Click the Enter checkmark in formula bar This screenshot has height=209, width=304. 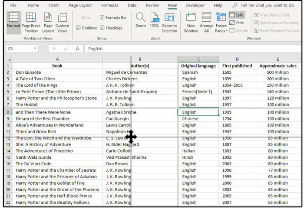click(66, 49)
